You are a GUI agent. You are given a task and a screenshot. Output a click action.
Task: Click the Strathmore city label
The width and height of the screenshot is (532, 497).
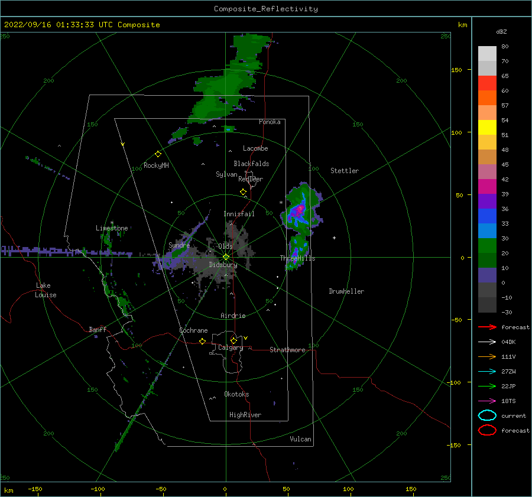(287, 350)
